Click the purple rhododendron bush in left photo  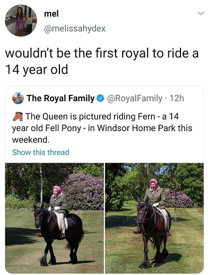[x=84, y=191]
